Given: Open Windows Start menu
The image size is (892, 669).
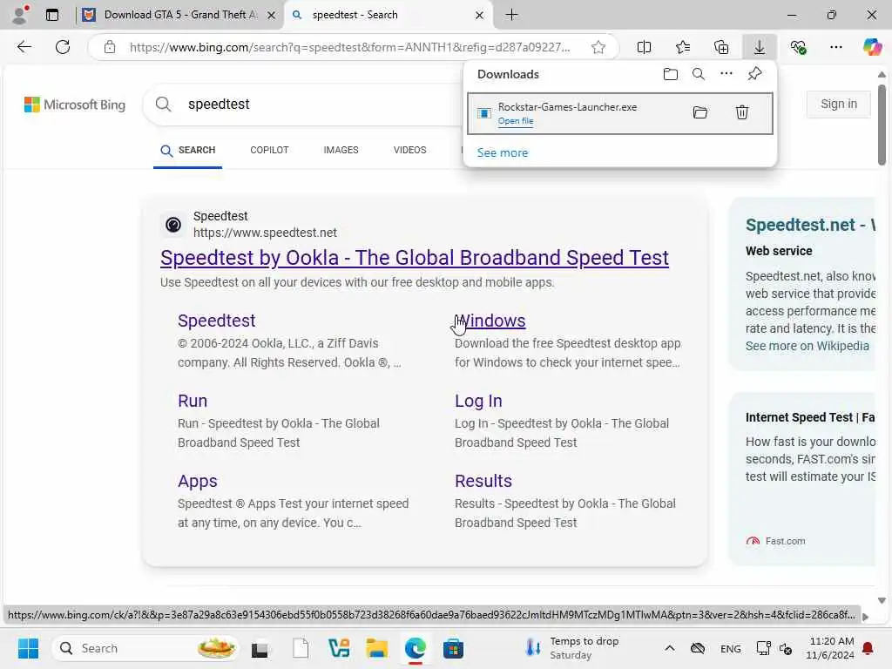Looking at the screenshot, I should click(x=28, y=648).
